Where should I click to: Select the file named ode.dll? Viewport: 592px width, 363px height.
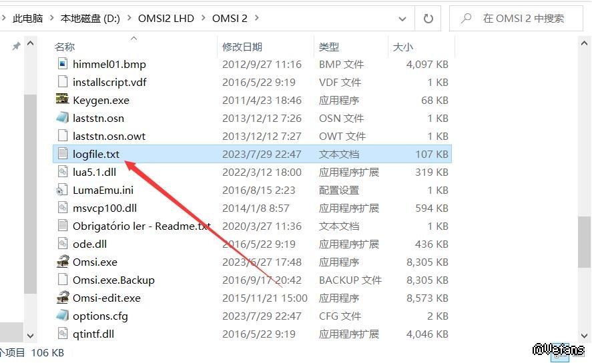(x=89, y=244)
